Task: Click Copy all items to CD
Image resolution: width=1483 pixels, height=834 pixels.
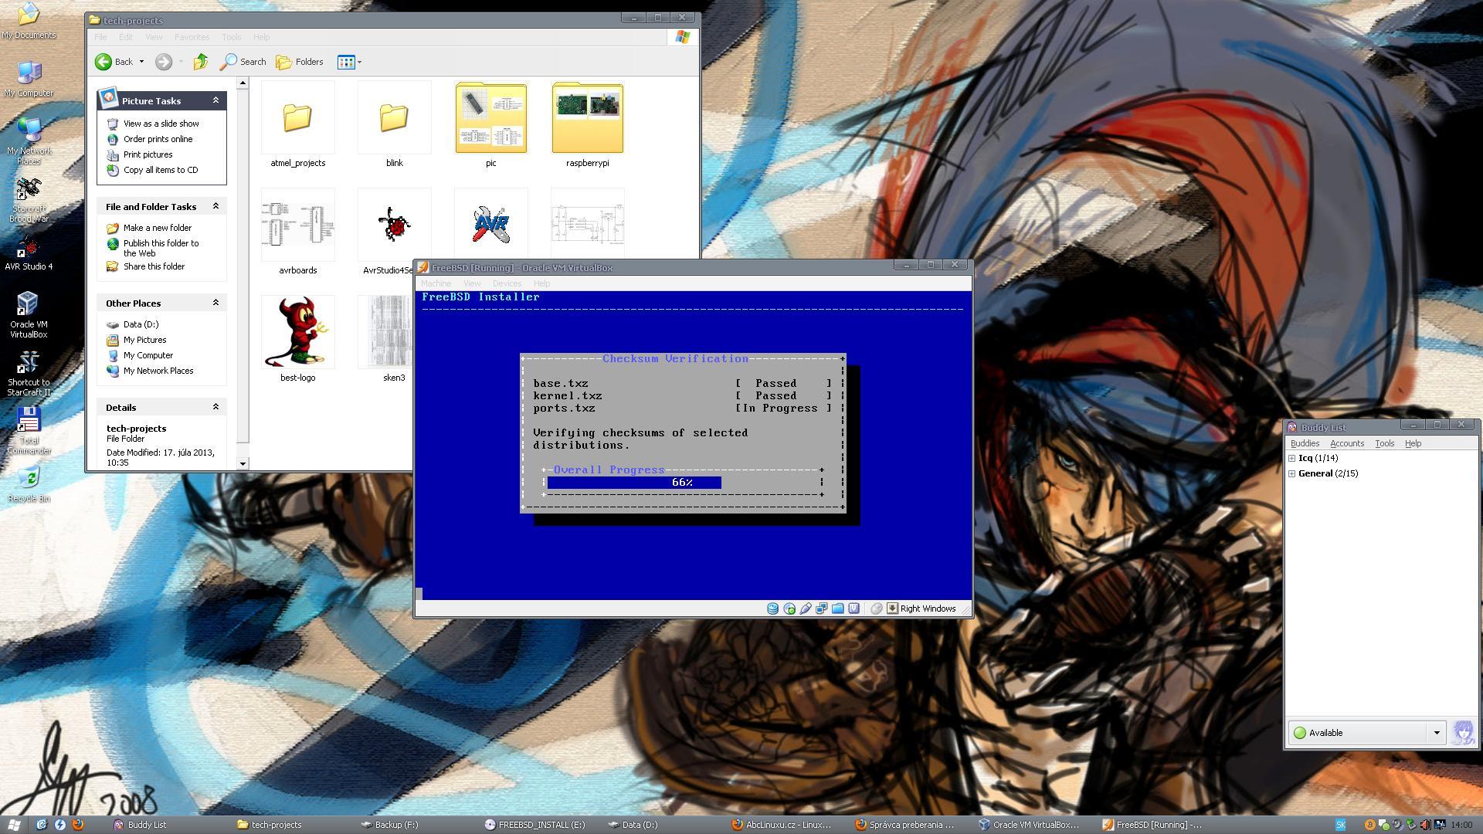Action: pos(161,170)
